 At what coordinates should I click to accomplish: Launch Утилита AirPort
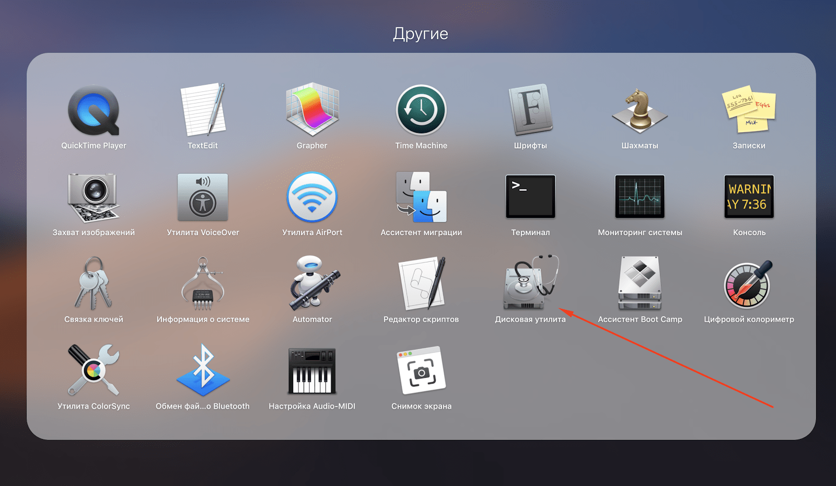pos(312,198)
